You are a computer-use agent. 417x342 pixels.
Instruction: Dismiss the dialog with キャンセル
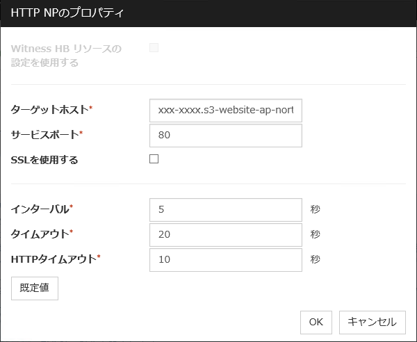[x=372, y=322]
